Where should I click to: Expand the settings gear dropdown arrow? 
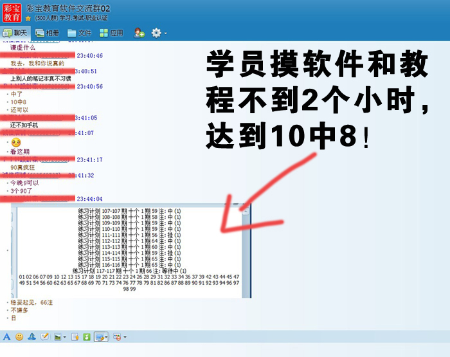[x=166, y=33]
